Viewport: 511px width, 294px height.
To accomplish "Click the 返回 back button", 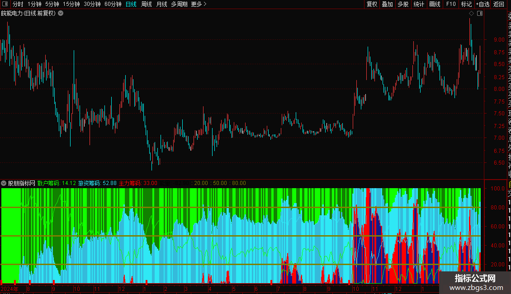I will click(499, 4).
